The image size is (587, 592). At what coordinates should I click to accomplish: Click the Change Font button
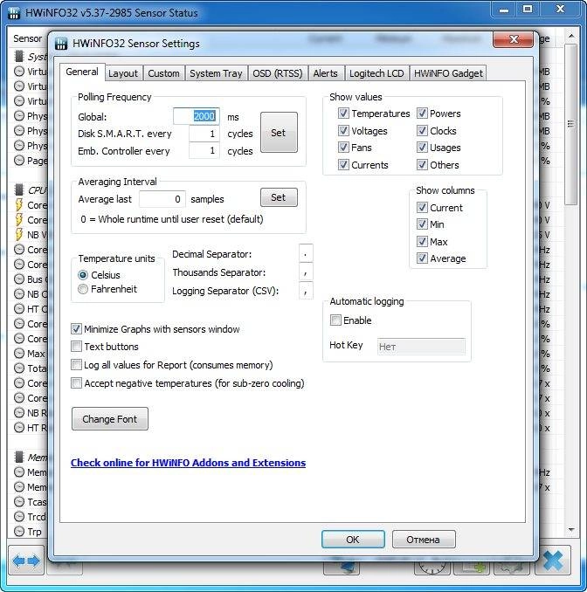click(110, 419)
